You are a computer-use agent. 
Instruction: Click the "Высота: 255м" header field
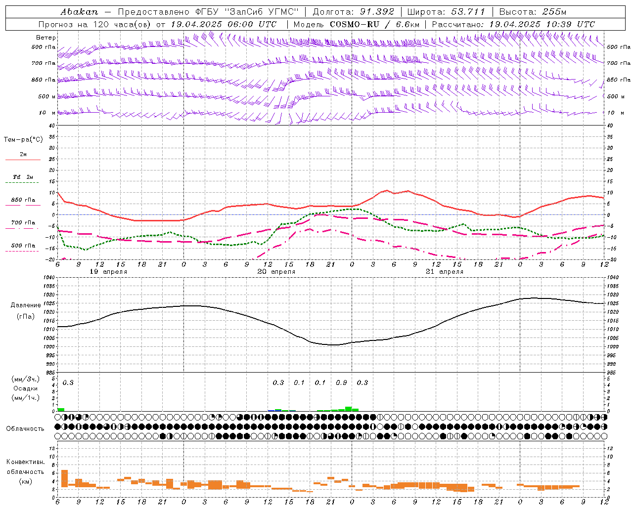coord(533,12)
